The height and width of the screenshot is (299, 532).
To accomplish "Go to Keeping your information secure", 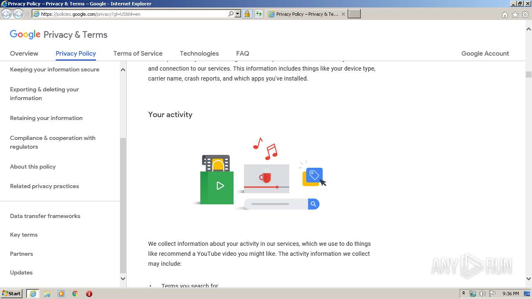I will (54, 69).
